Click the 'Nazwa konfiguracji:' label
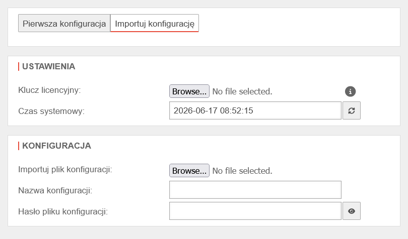This screenshot has width=408, height=239. 55,190
